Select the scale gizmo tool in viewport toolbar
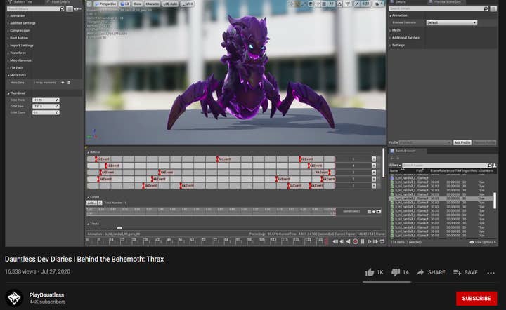 pyautogui.click(x=304, y=4)
